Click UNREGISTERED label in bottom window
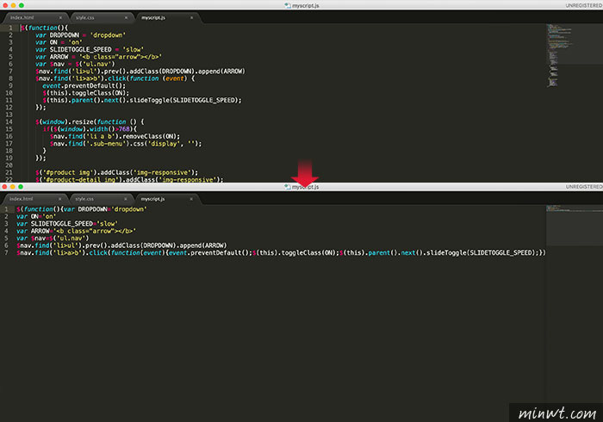Image resolution: width=603 pixels, height=422 pixels. pos(583,187)
